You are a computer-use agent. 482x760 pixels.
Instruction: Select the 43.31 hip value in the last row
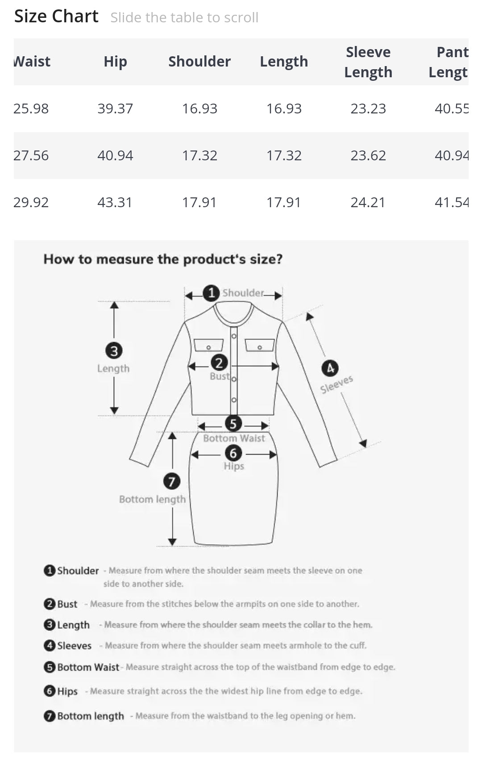point(115,202)
